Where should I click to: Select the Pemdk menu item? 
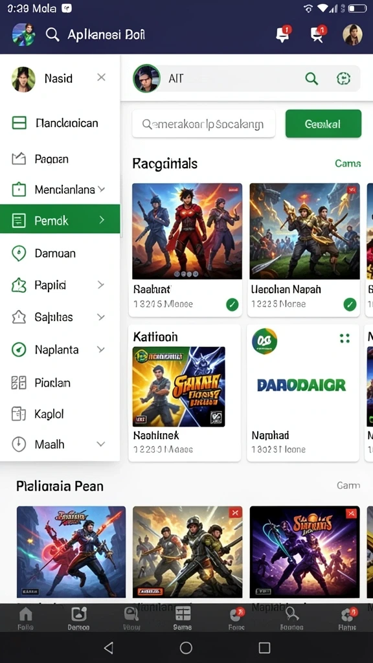pos(60,219)
